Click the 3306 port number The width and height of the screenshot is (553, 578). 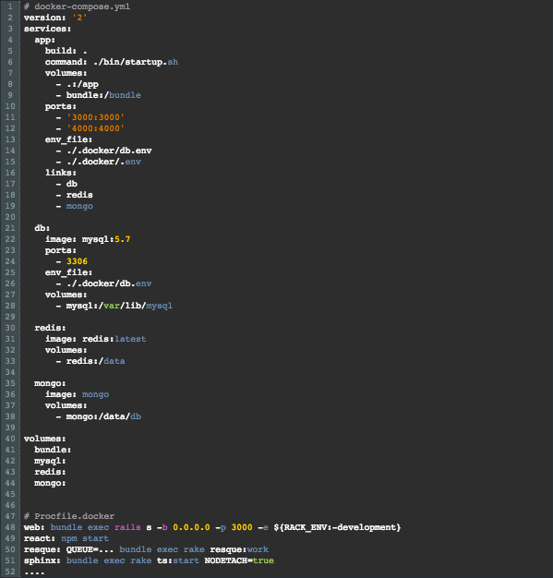[x=77, y=261]
